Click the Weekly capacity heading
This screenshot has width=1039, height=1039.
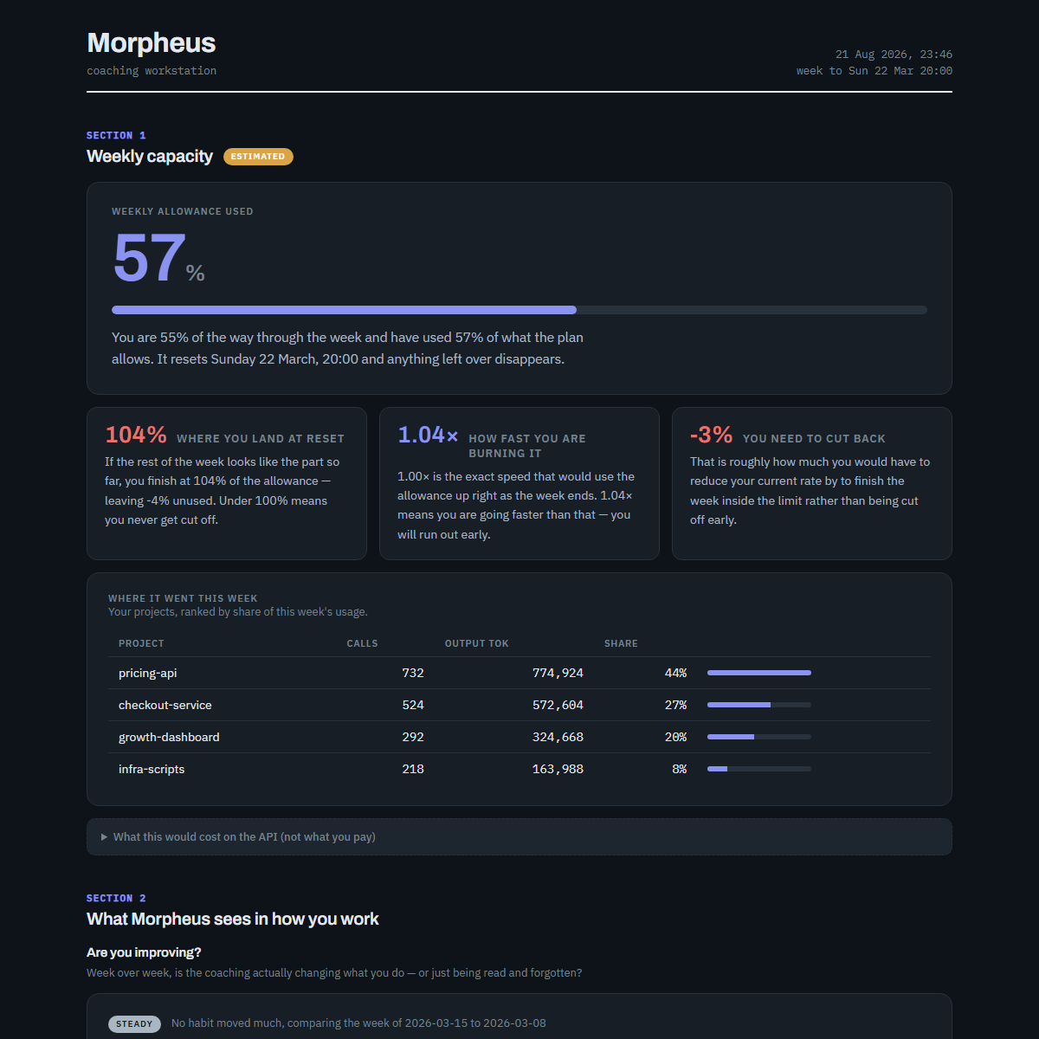[150, 157]
